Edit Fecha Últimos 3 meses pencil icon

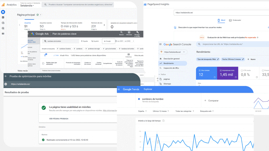pos(243,59)
